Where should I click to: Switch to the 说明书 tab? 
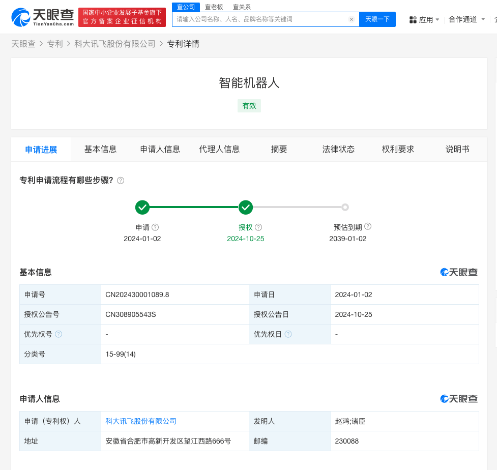point(457,149)
